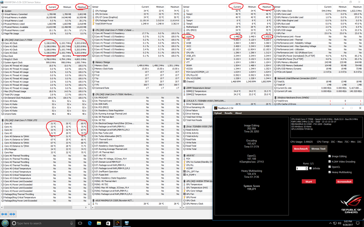Click the shrink columns inward-arrows icon
Viewport: 364px width, 227px height.
pyautogui.click(x=13, y=214)
